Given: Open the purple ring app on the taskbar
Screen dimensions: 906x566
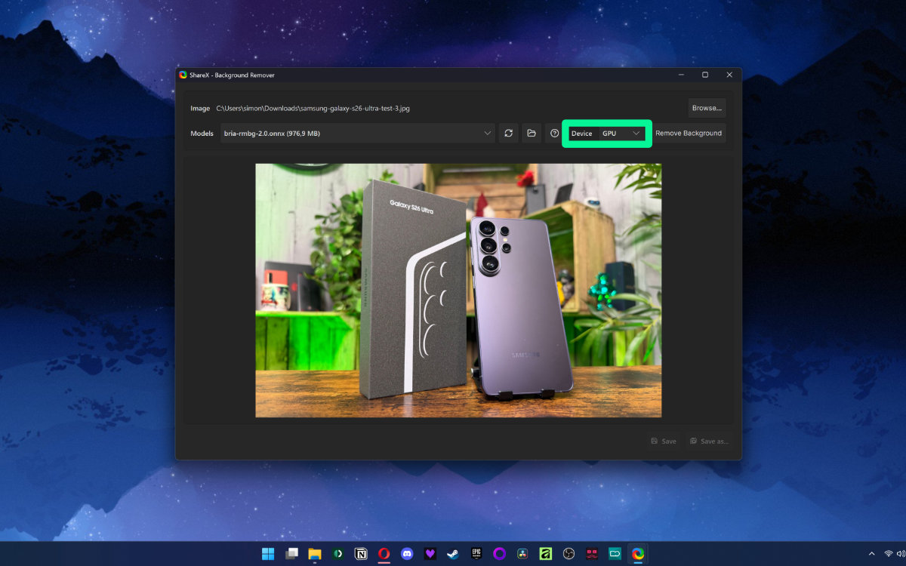Looking at the screenshot, I should click(x=499, y=554).
